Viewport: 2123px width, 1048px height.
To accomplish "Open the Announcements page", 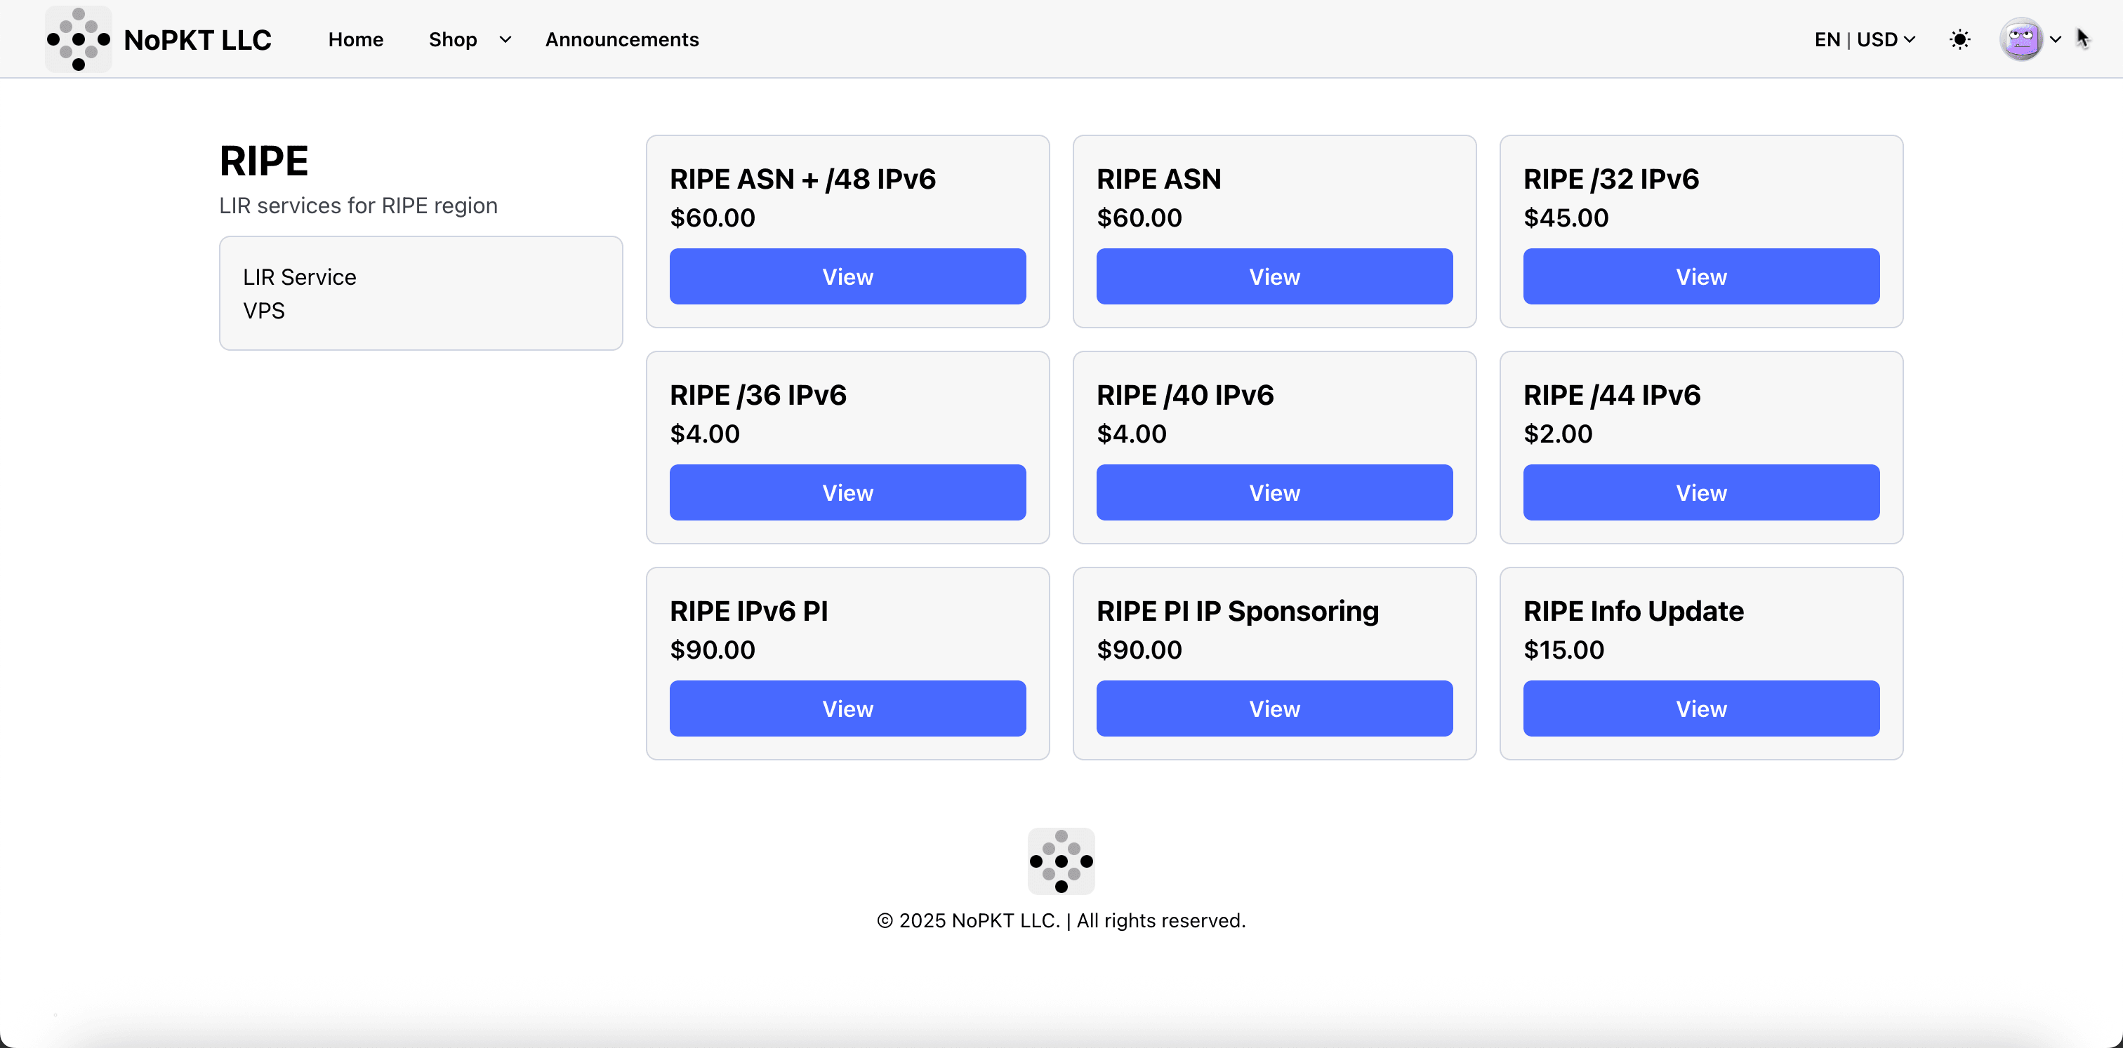I will click(x=621, y=39).
